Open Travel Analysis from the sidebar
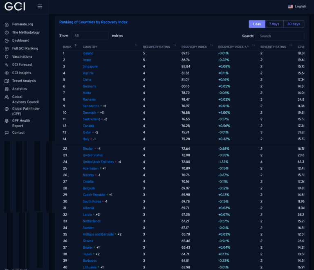 pyautogui.click(x=24, y=81)
